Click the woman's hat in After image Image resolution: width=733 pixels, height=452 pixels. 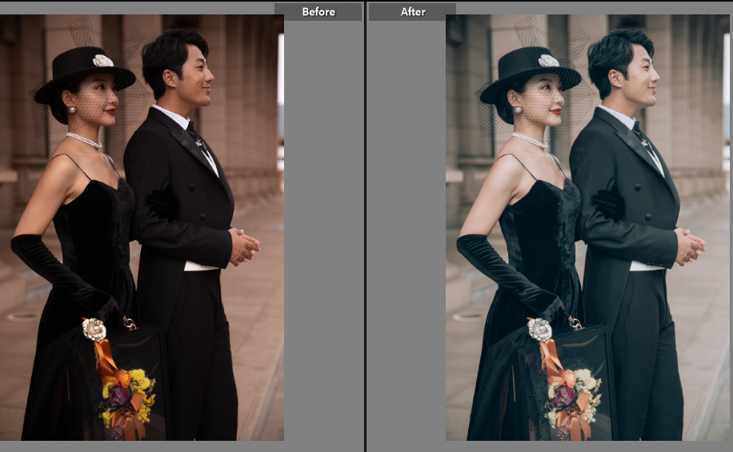(531, 67)
